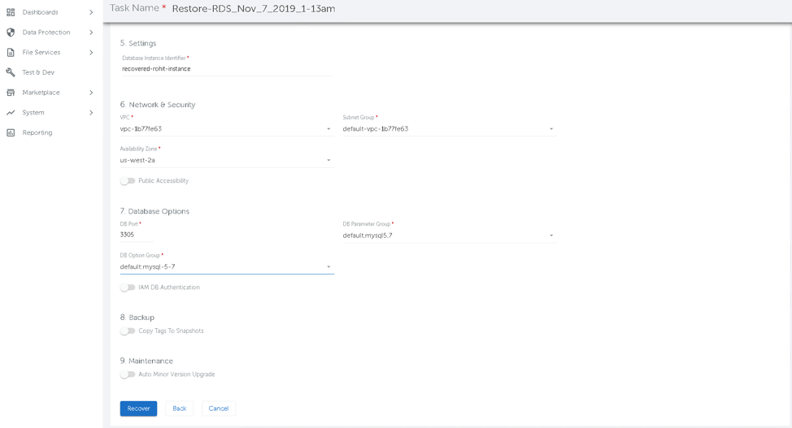Click the Recover button
The image size is (792, 428).
(138, 409)
